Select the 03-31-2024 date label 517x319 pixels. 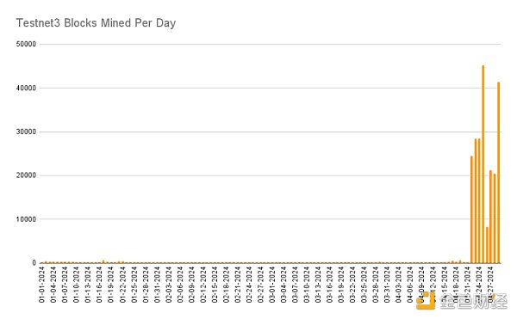387,285
